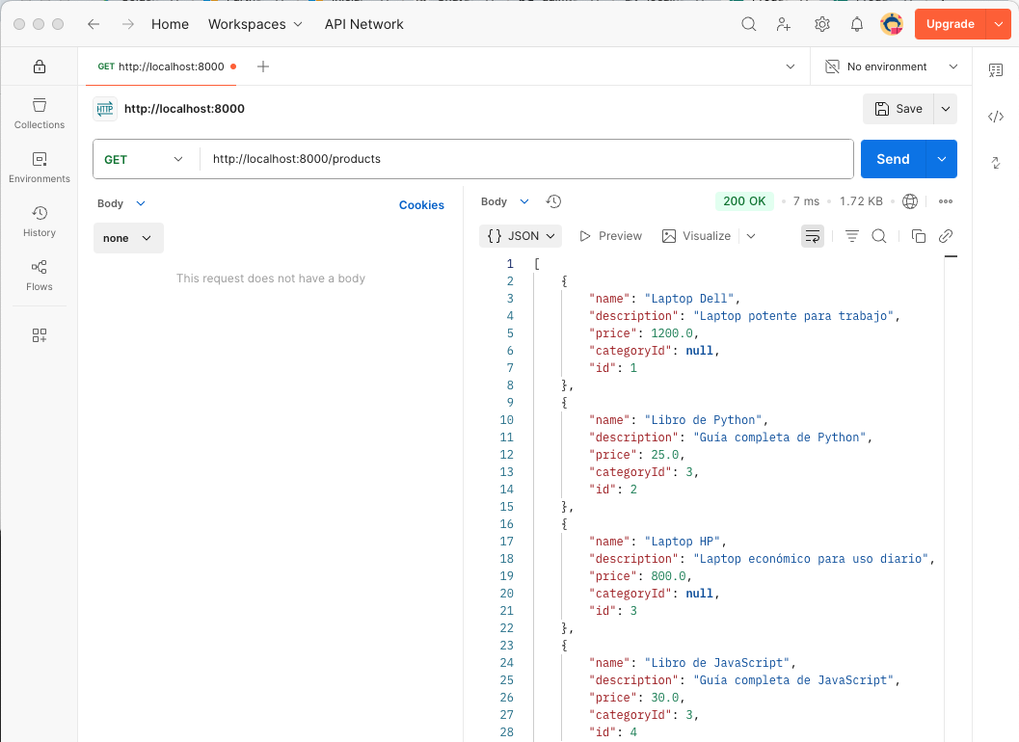Go forward with the right arrow
This screenshot has height=742, width=1019.
[128, 24]
